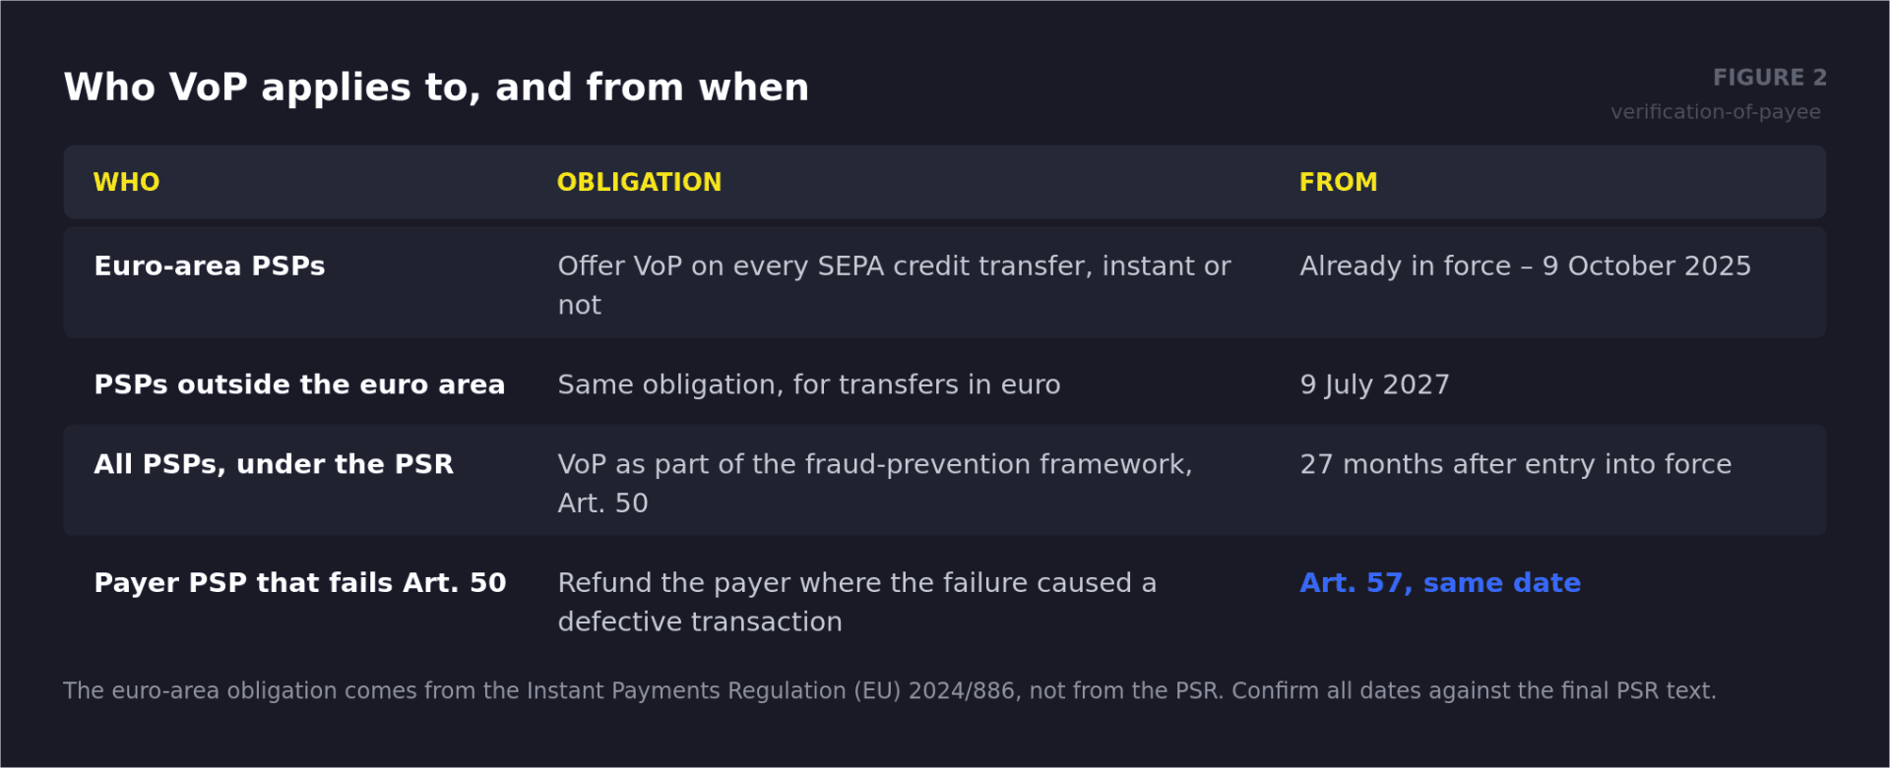Click the '9 July 2027' date cell

tap(1374, 384)
